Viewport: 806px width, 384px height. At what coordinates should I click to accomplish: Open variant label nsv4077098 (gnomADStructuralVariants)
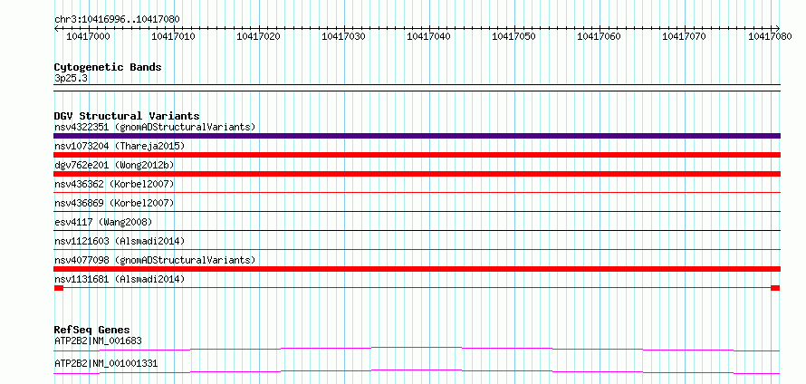point(155,260)
